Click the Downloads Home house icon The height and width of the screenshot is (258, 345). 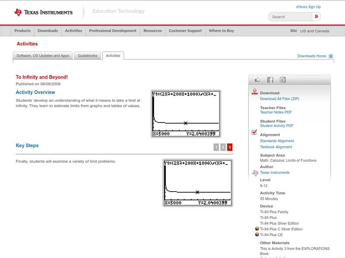click(331, 56)
